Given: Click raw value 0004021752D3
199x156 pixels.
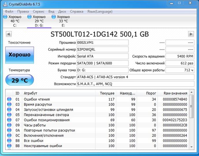Looking at the screenshot, I should pos(175,120).
